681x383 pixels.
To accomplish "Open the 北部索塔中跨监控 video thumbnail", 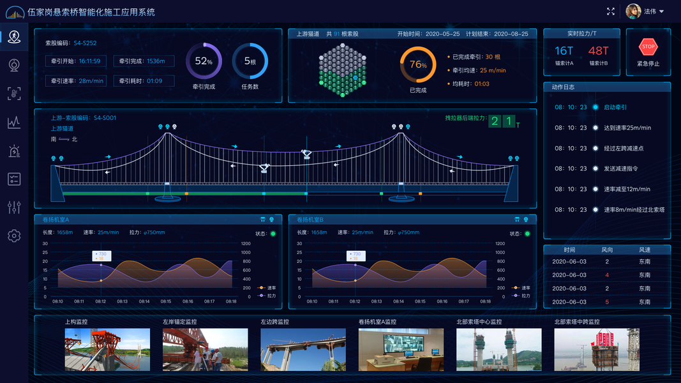I will click(597, 350).
